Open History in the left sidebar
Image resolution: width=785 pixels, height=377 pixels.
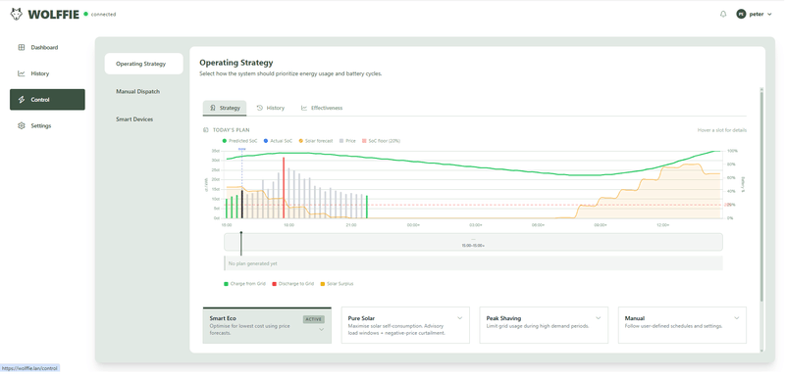(47, 73)
